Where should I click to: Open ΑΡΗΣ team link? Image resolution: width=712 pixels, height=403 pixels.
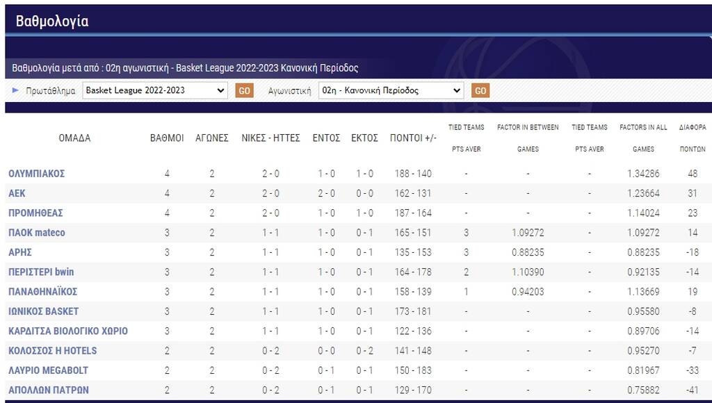(x=20, y=252)
